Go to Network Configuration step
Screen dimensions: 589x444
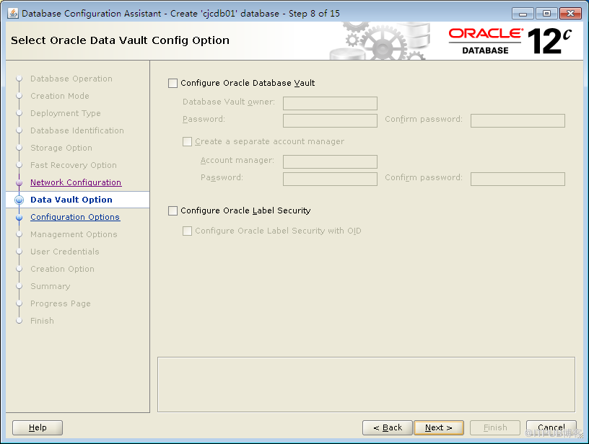tap(76, 182)
